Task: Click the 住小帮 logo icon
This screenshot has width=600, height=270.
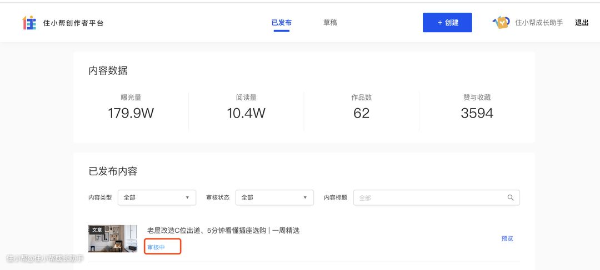Action: pos(29,23)
